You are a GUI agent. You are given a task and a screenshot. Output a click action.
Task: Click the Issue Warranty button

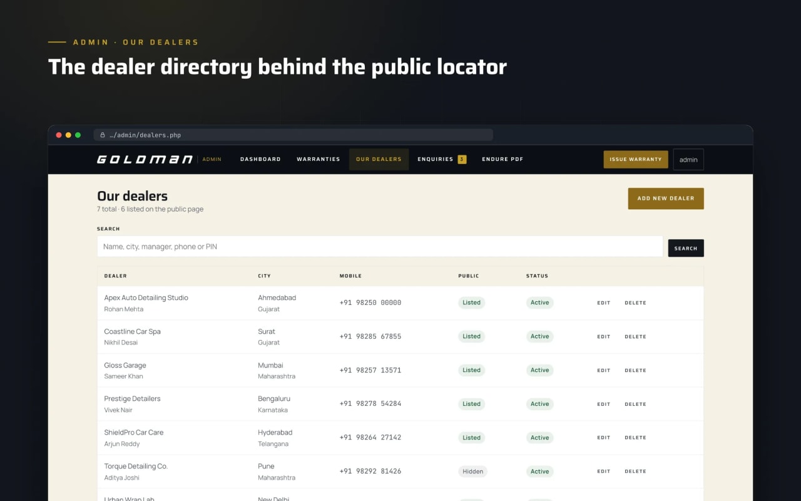pos(636,159)
